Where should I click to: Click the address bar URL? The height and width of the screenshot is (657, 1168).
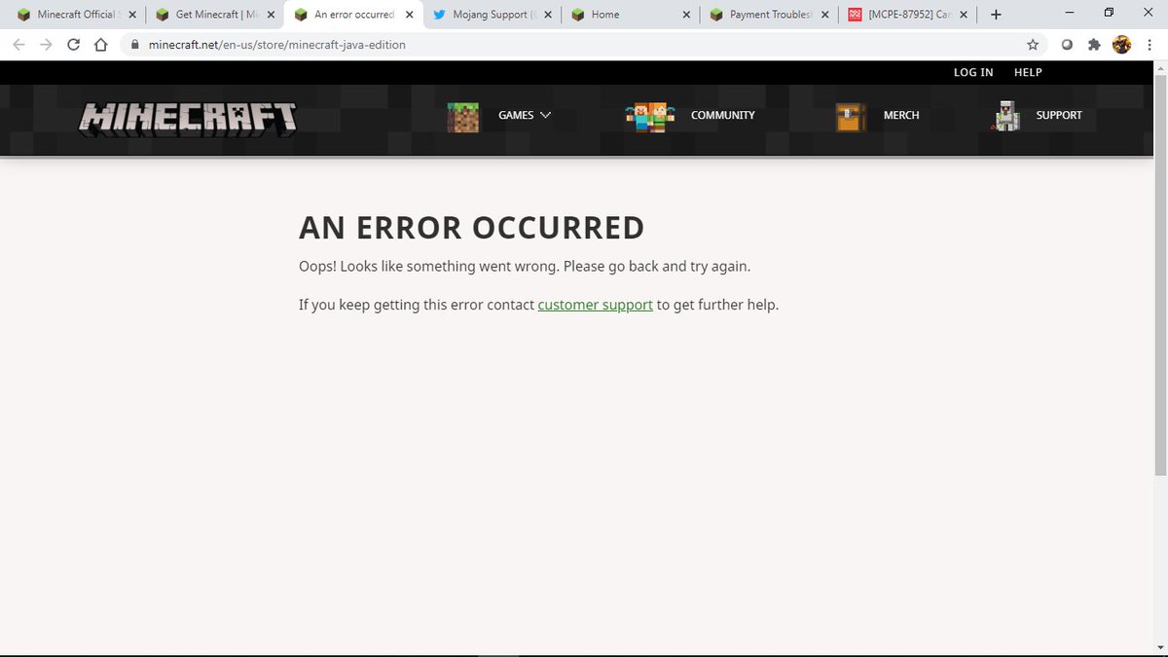pos(277,45)
